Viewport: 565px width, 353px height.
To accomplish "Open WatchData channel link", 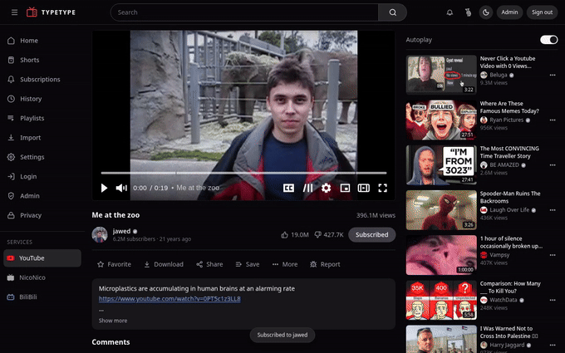I will point(503,300).
